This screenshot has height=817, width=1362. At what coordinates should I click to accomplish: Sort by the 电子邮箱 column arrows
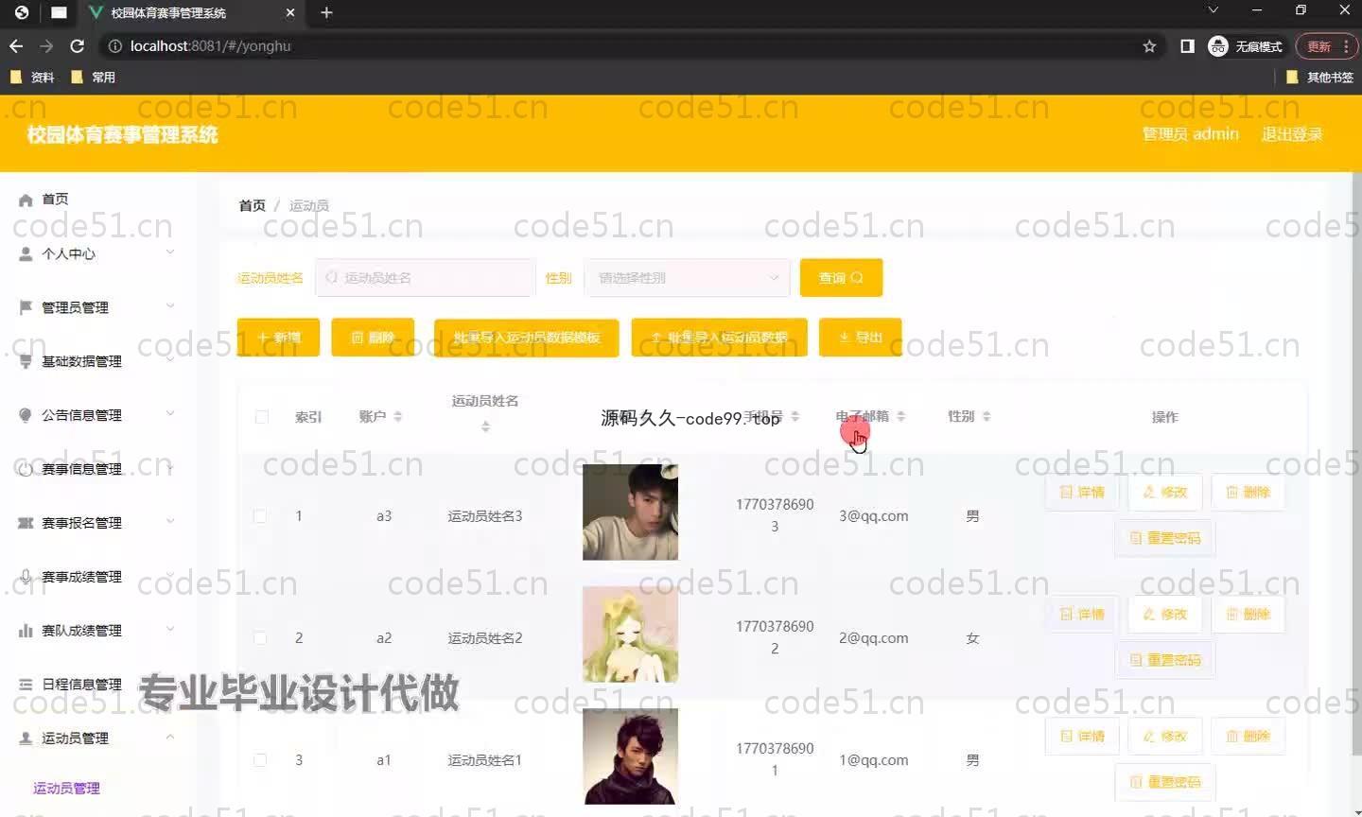coord(900,417)
